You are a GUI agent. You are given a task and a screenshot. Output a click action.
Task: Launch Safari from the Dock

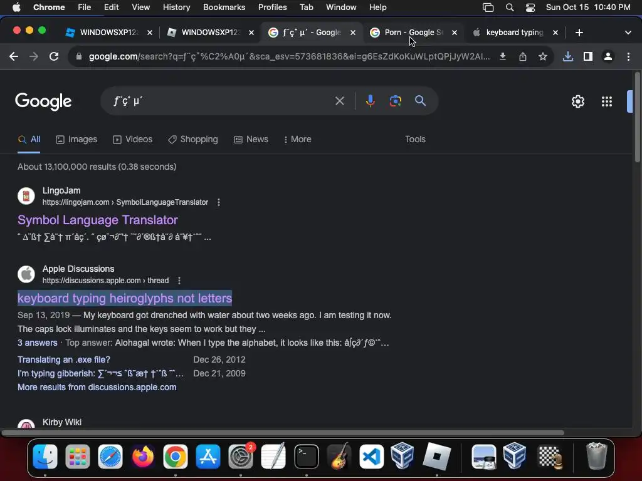tap(110, 457)
